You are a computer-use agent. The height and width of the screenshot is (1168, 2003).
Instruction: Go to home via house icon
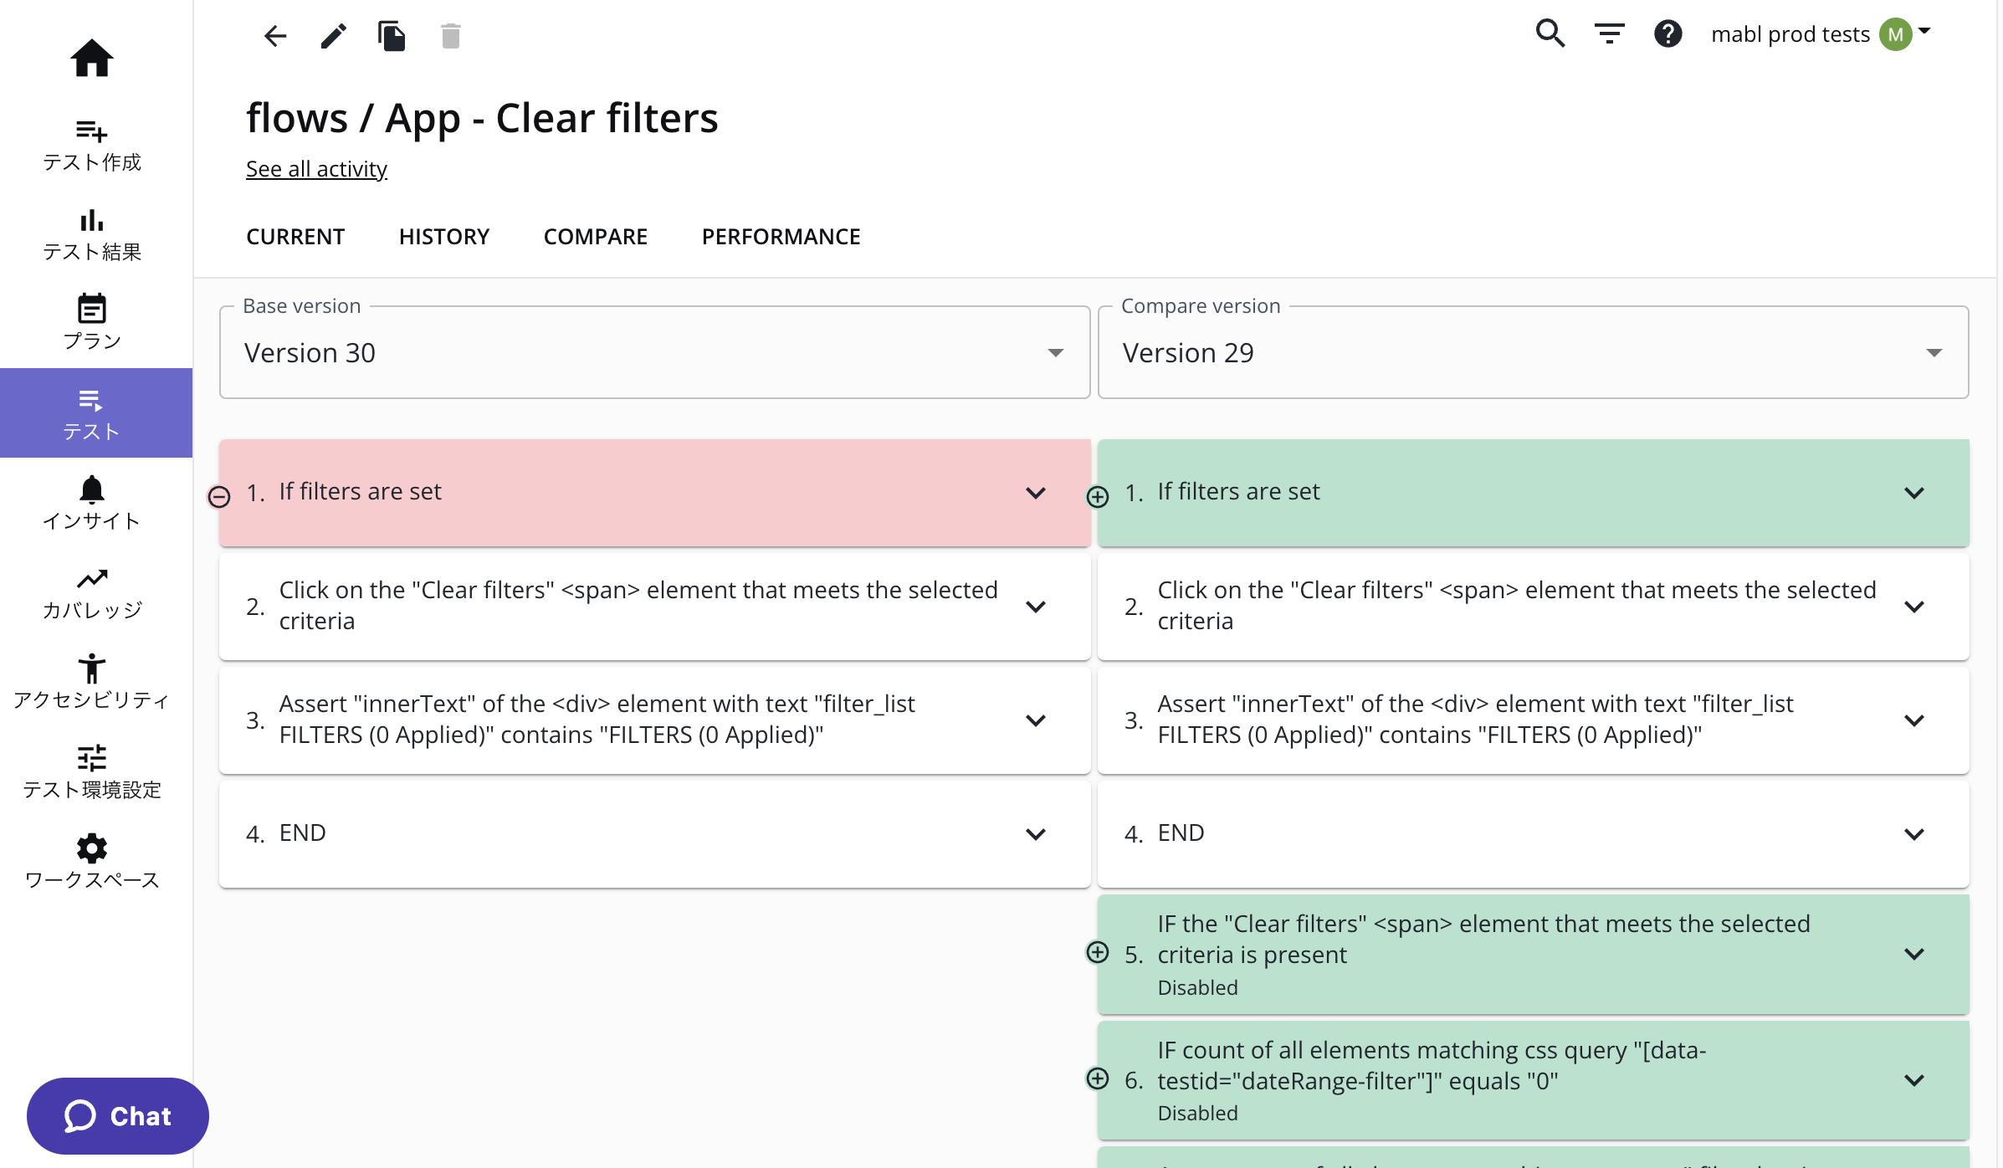coord(91,58)
